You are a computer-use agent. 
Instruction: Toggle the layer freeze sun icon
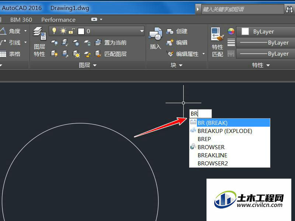point(63,31)
